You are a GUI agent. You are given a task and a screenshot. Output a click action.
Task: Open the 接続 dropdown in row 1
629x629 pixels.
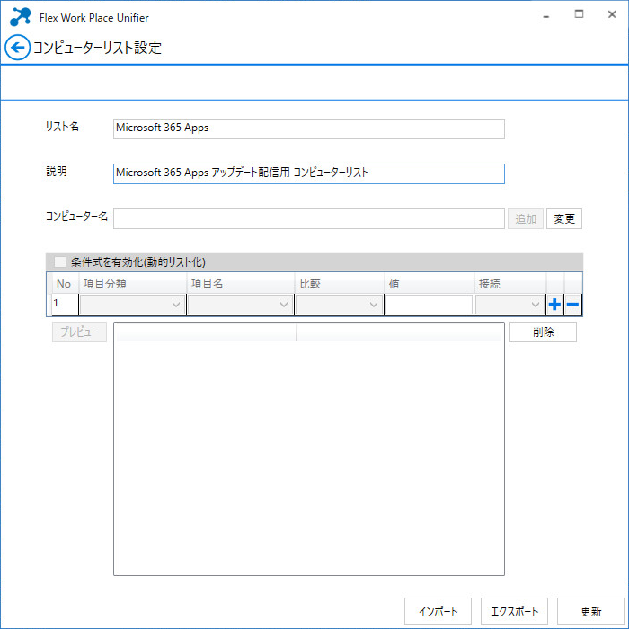click(509, 305)
